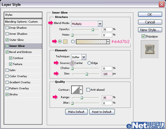
Task: Enable the Drop Shadow checkbox
Action: click(7, 28)
